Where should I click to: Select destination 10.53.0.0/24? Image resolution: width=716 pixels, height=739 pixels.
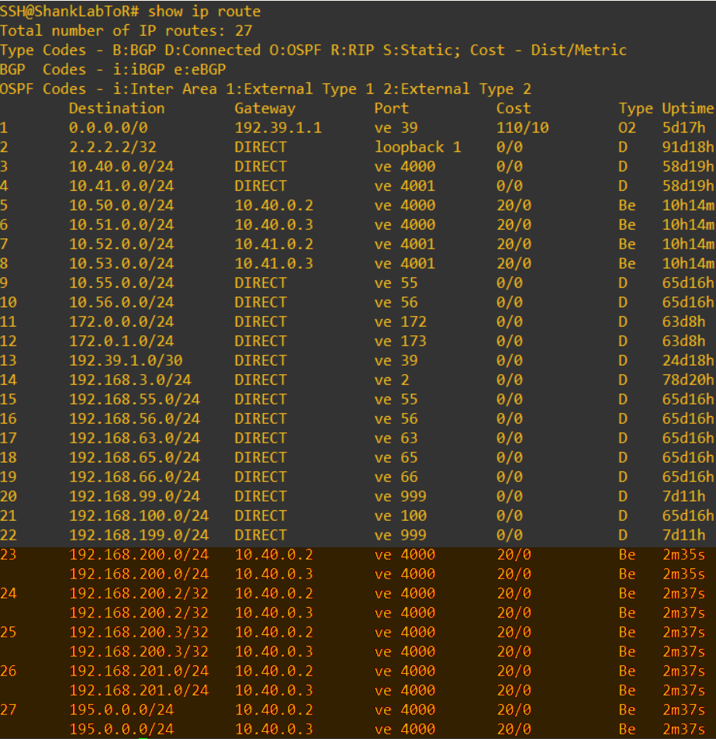point(122,263)
